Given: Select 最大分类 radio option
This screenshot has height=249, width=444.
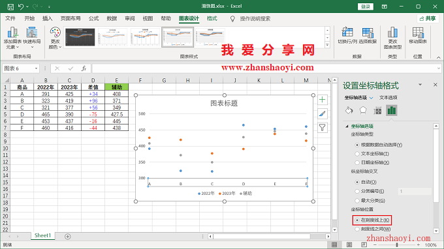Looking at the screenshot, I should coord(357,201).
